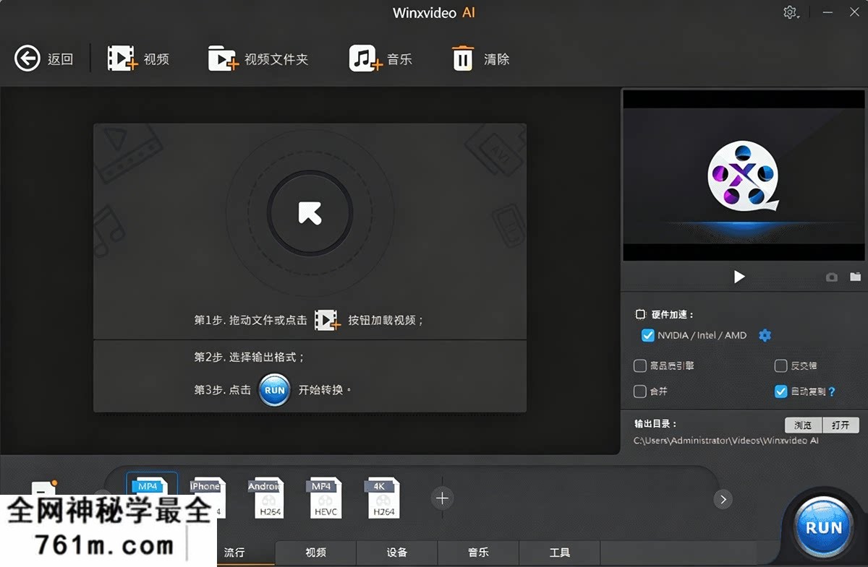Clear the list with 清除 trash icon
Viewport: 868px width, 567px height.
click(x=481, y=59)
